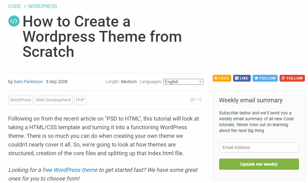Open the Languages dropdown showing English

tap(183, 82)
